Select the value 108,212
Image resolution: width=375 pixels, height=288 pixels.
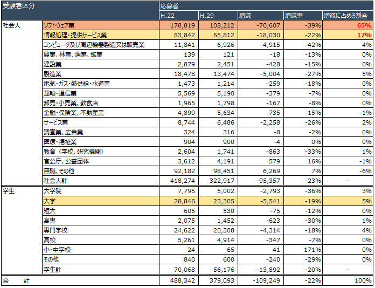(x=222, y=25)
